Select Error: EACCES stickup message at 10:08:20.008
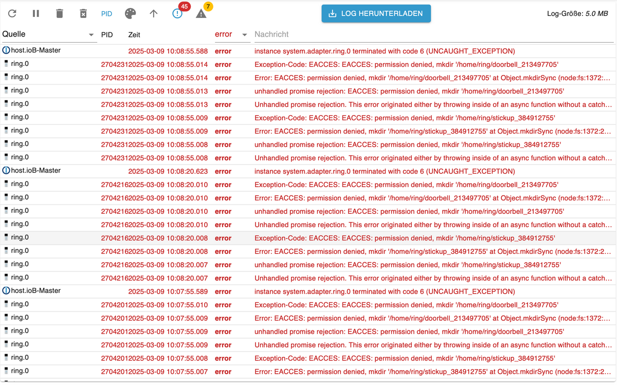 click(x=433, y=252)
